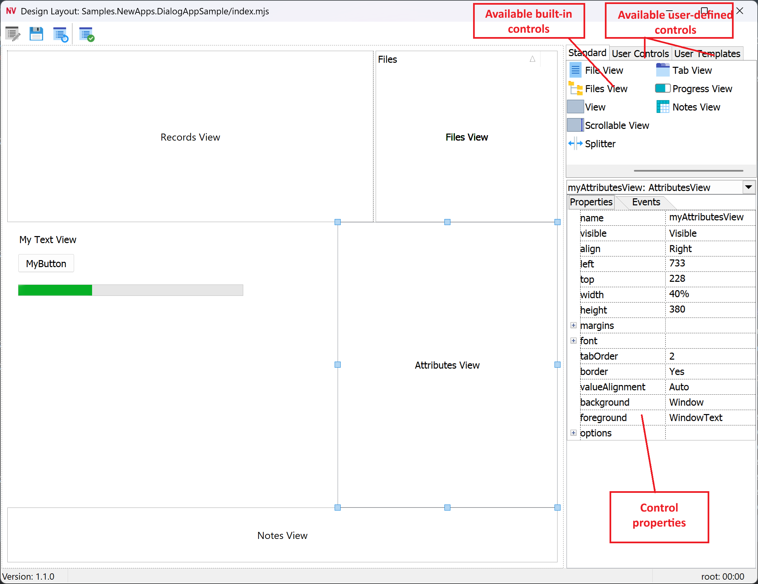
Task: Expand the margins property group
Action: [574, 325]
